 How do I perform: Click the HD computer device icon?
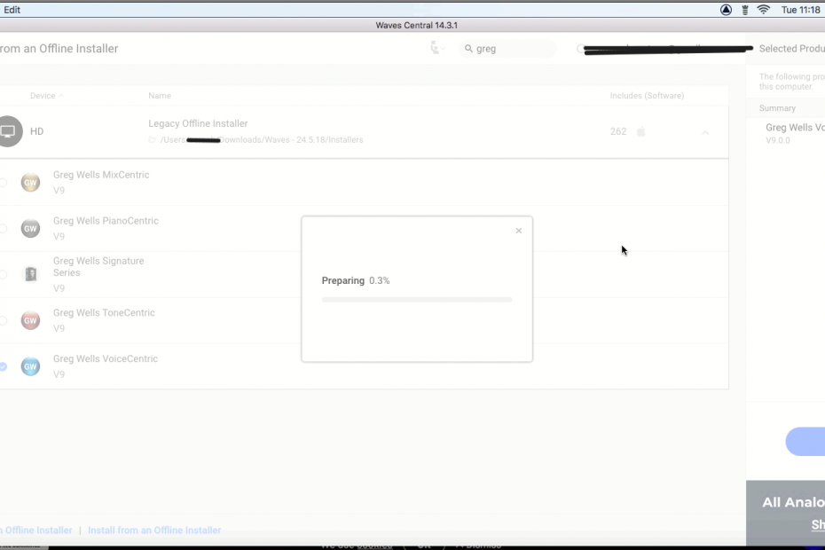tap(9, 131)
